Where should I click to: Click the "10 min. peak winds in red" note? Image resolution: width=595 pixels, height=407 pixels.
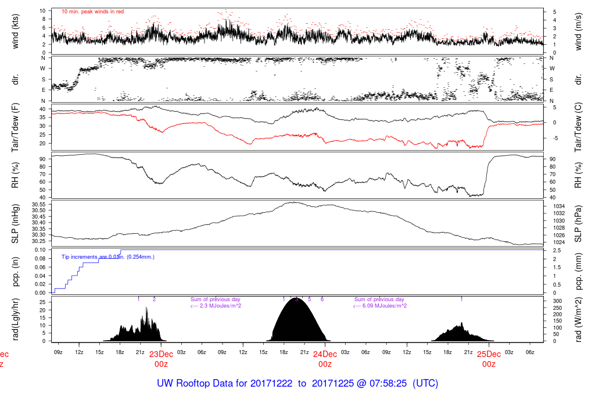coord(92,12)
